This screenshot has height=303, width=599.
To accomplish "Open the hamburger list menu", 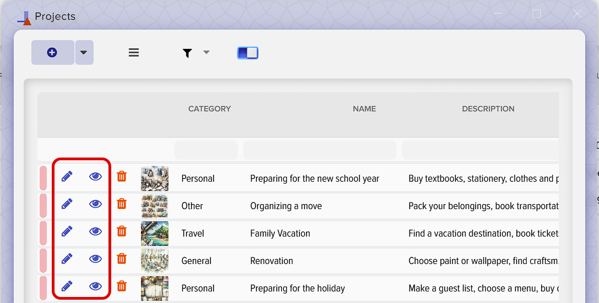I will point(134,53).
